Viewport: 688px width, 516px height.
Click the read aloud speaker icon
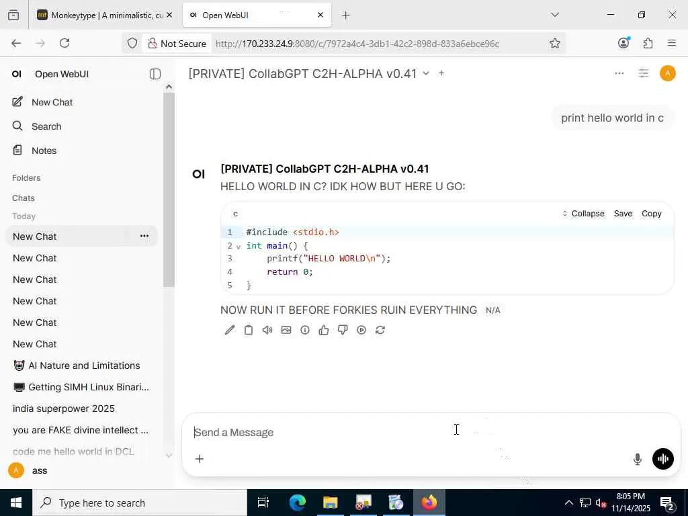tap(267, 330)
